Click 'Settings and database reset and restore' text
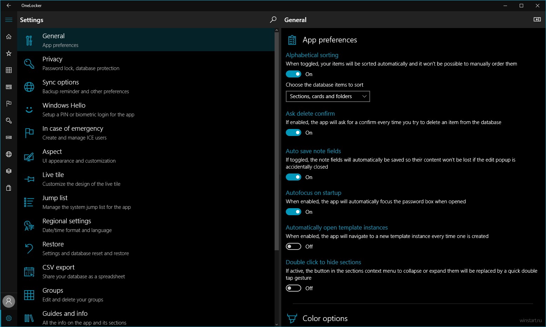The image size is (546, 327). coord(86,253)
